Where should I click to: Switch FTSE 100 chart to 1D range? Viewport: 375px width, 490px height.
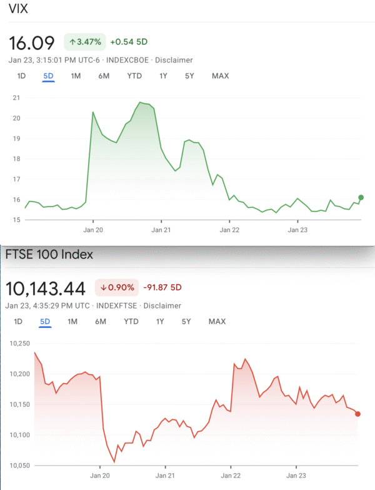point(18,322)
